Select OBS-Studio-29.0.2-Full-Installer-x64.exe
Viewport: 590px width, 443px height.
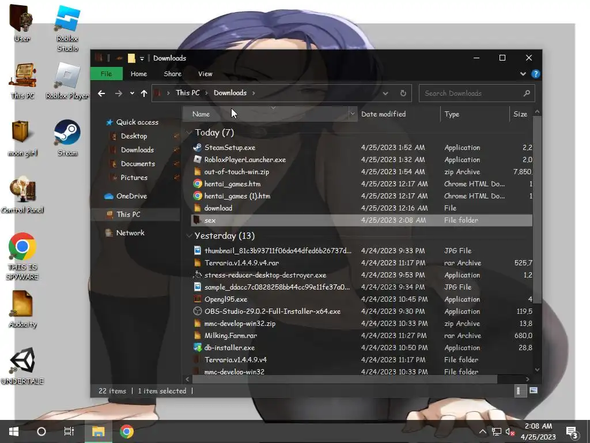pos(272,311)
